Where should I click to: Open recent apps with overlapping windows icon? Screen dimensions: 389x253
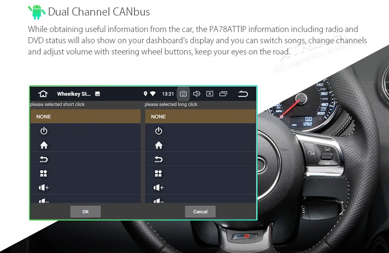click(223, 94)
